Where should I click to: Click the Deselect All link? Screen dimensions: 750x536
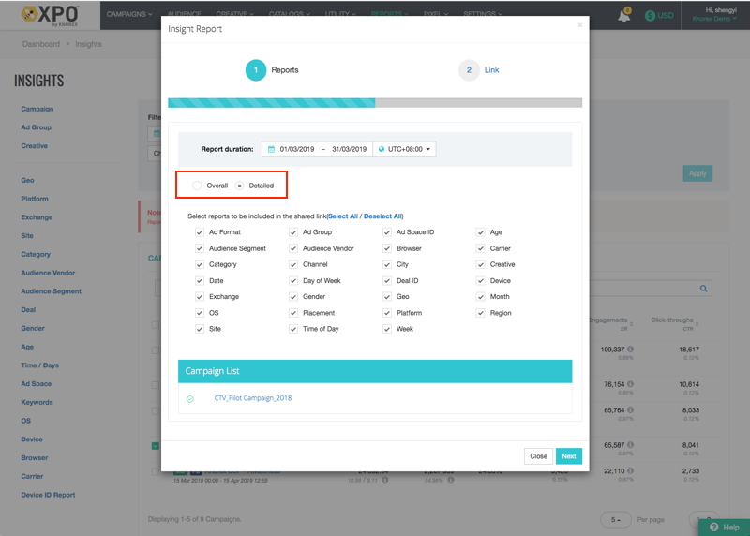point(382,216)
